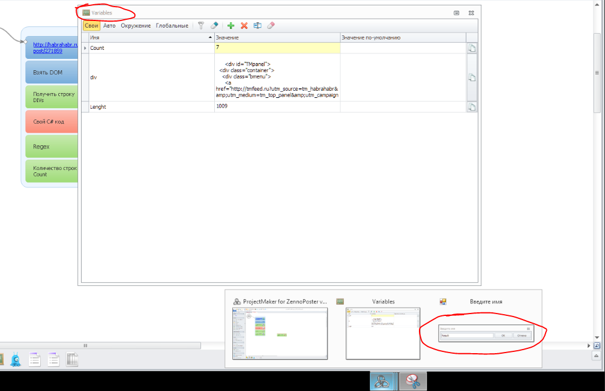This screenshot has height=391, width=605.
Task: Click the Lenght value cell 1009
Action: [277, 107]
